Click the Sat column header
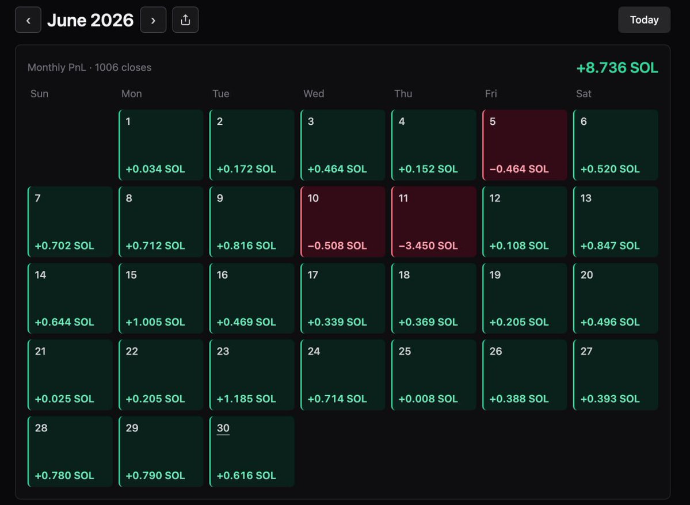690x505 pixels. (584, 94)
